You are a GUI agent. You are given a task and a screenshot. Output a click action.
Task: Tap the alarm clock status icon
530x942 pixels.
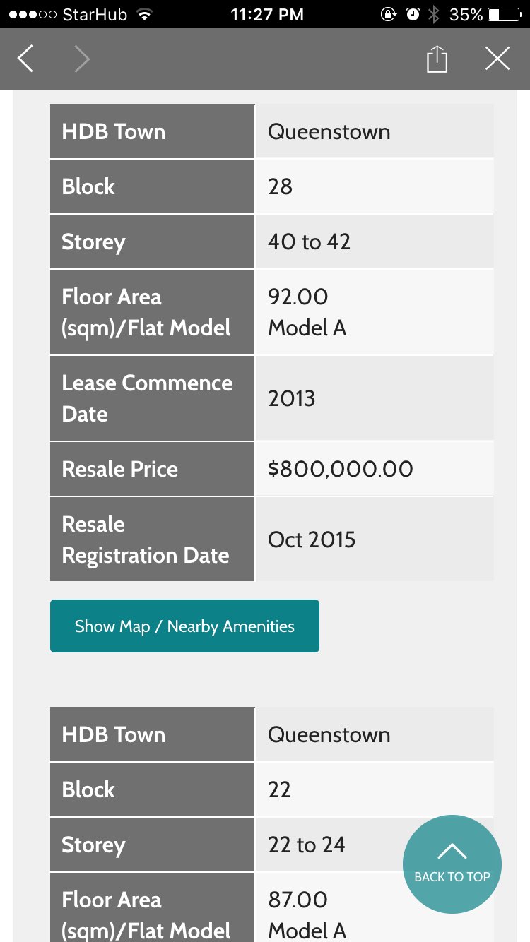413,14
